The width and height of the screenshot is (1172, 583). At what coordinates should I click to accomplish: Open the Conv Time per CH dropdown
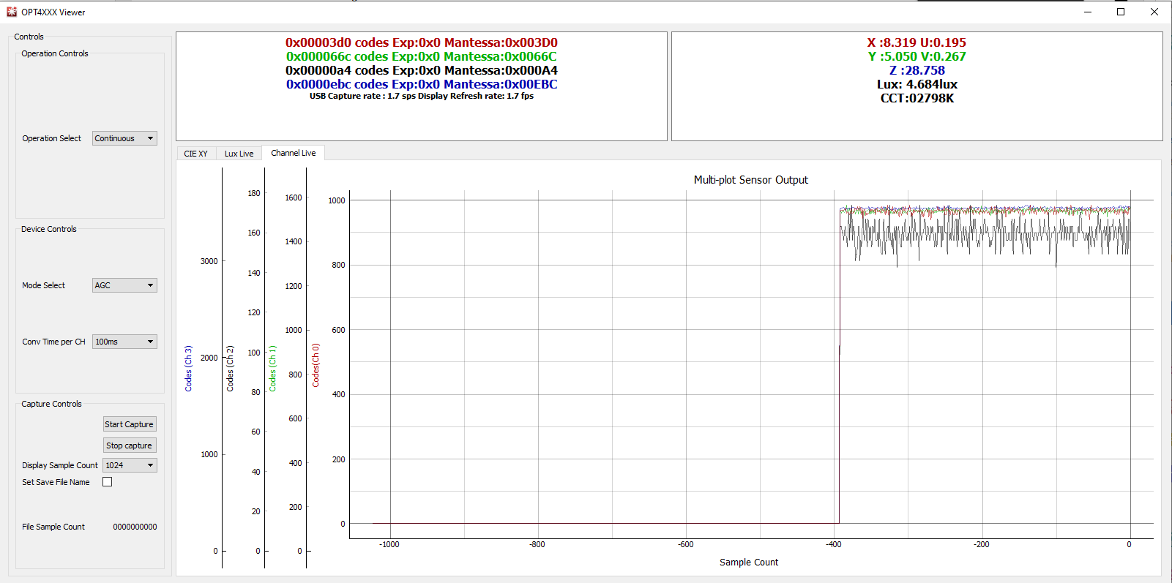pyautogui.click(x=124, y=342)
